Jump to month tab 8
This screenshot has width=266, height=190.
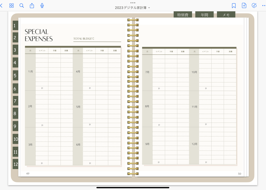15,113
